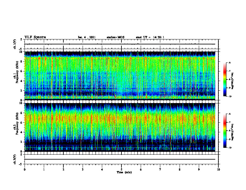This screenshot has height=190, width=246.
Task: Click time axis tick label "7"
Action: (160, 170)
